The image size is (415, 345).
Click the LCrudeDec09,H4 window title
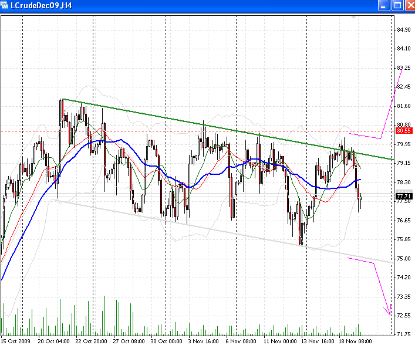(x=41, y=5)
